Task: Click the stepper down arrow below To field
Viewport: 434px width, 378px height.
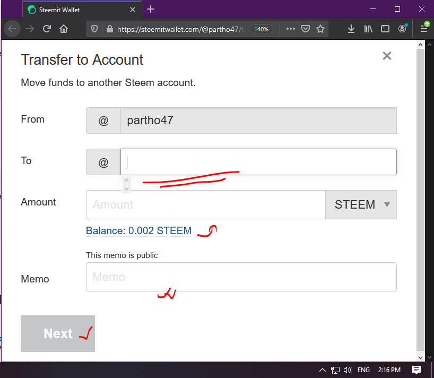Action: coord(126,189)
